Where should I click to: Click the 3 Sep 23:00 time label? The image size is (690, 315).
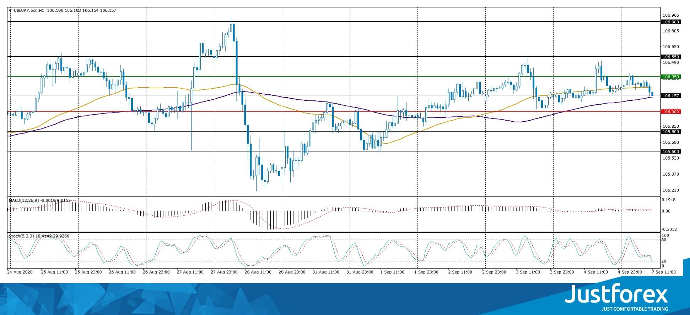pos(562,272)
